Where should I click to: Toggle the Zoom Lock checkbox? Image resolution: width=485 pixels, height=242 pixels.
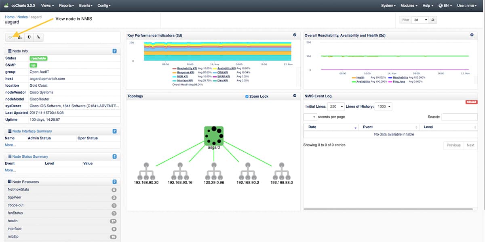(x=247, y=97)
